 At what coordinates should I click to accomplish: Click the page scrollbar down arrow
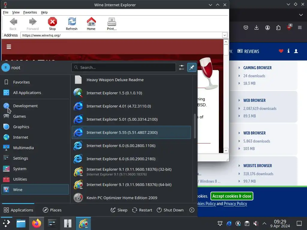point(226,150)
